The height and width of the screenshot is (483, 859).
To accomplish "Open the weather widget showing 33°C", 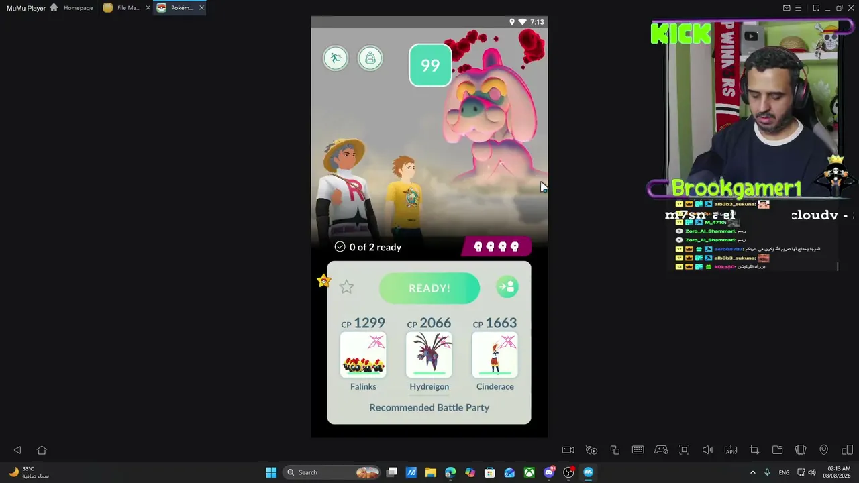I will [x=30, y=472].
